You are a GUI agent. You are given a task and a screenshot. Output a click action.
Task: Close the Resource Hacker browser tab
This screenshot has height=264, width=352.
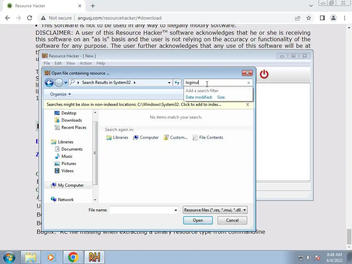(x=80, y=6)
